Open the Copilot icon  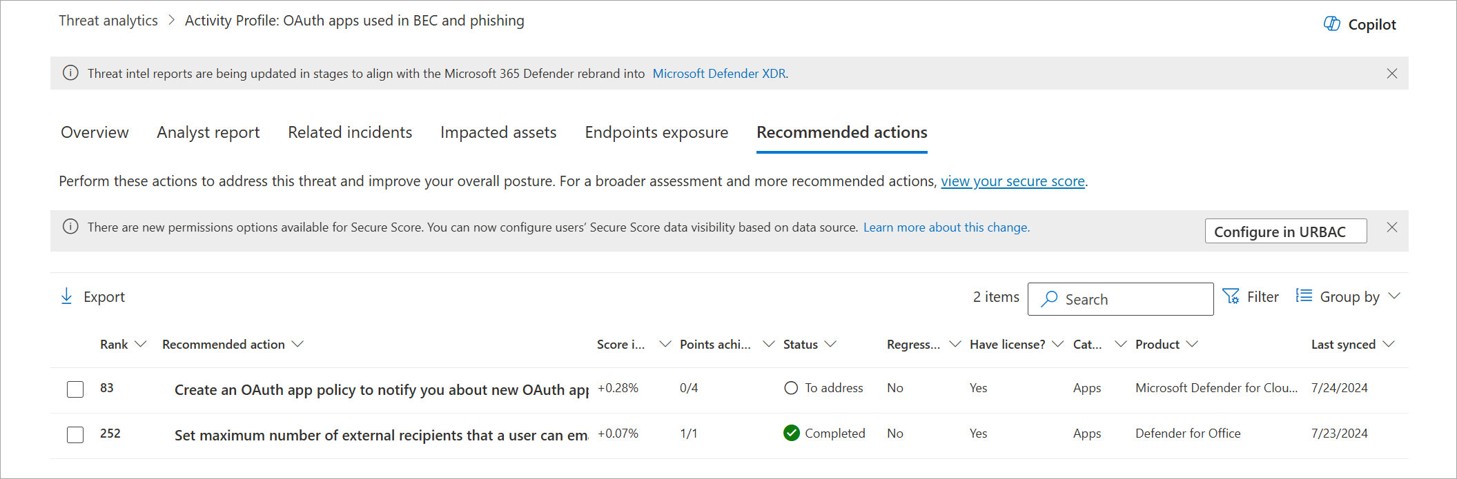pyautogui.click(x=1331, y=24)
